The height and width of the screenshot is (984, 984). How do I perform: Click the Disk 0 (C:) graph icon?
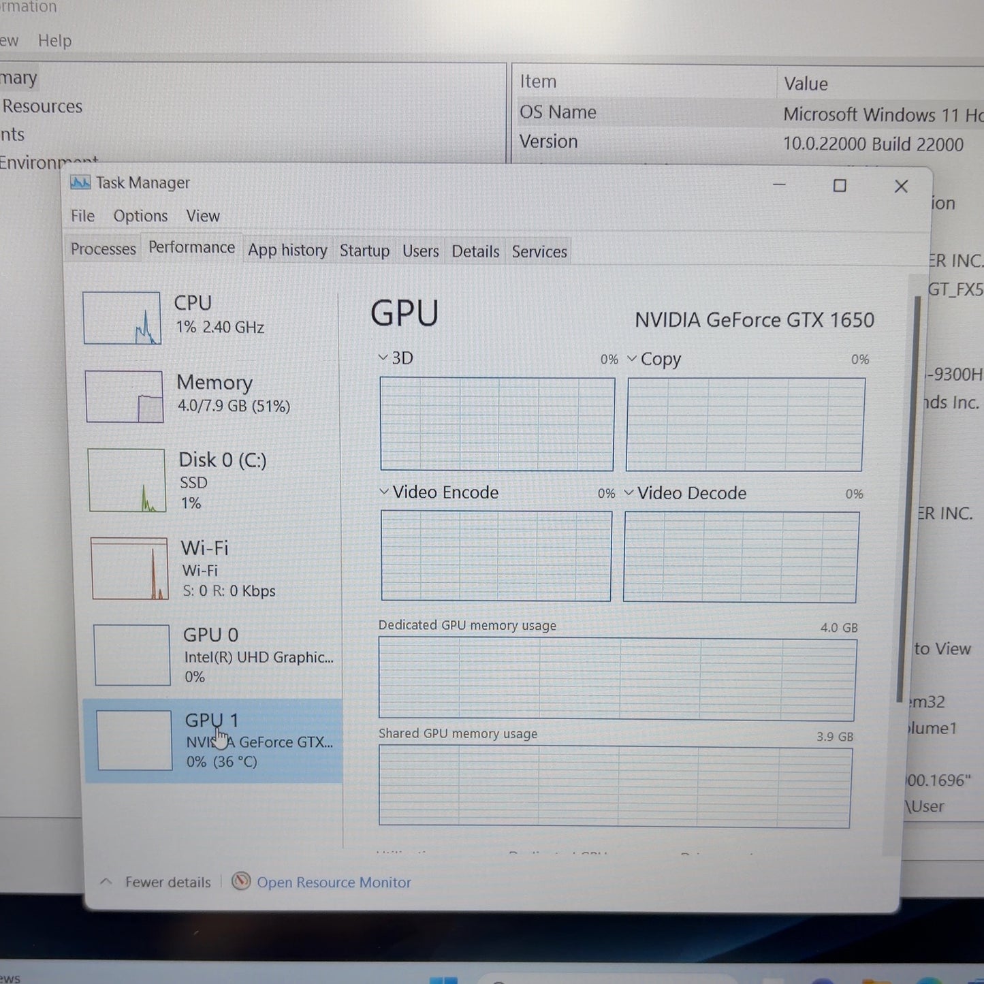[127, 480]
